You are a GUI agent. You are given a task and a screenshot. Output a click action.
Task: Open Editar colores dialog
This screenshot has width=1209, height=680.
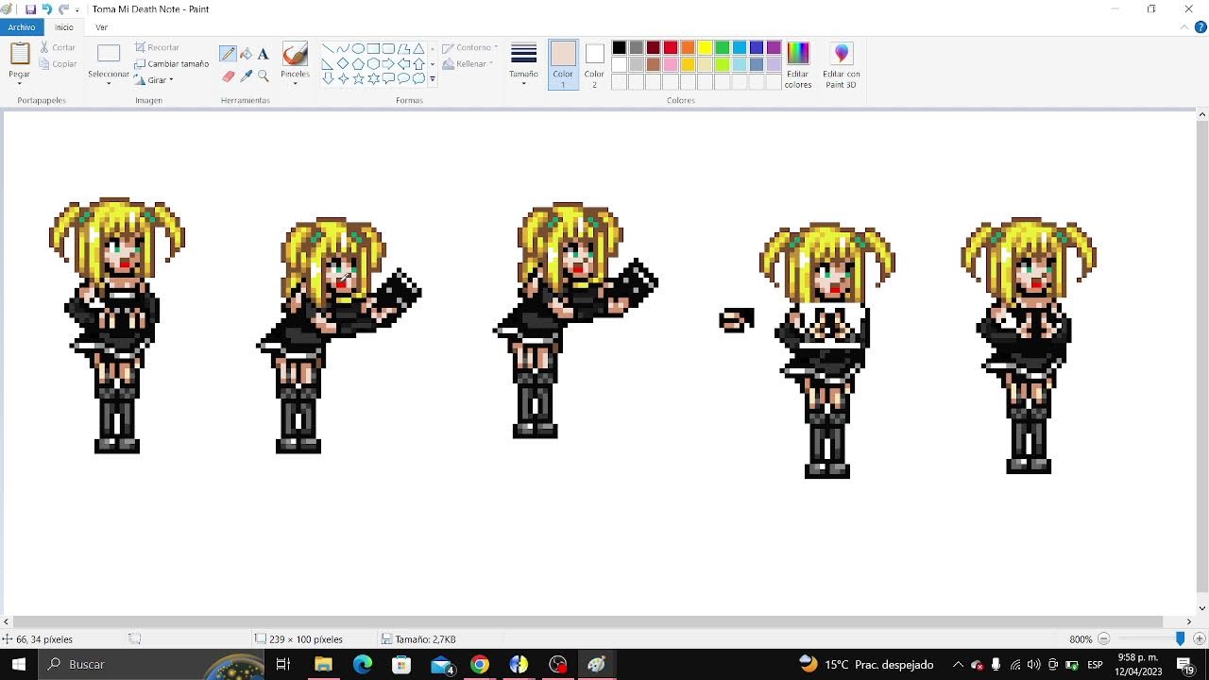coord(798,65)
